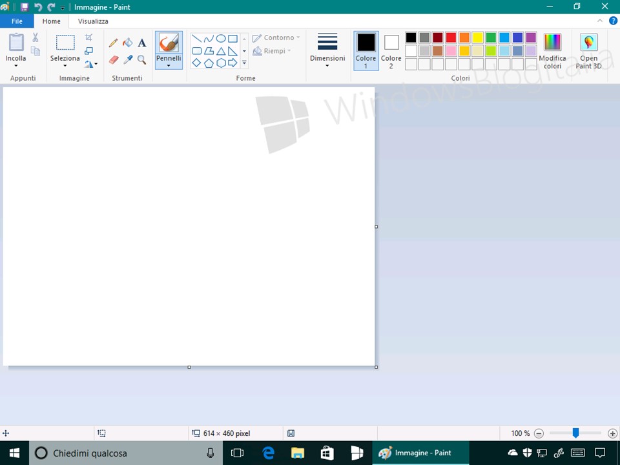This screenshot has width=620, height=465.
Task: Open the File menu
Action: [x=17, y=21]
